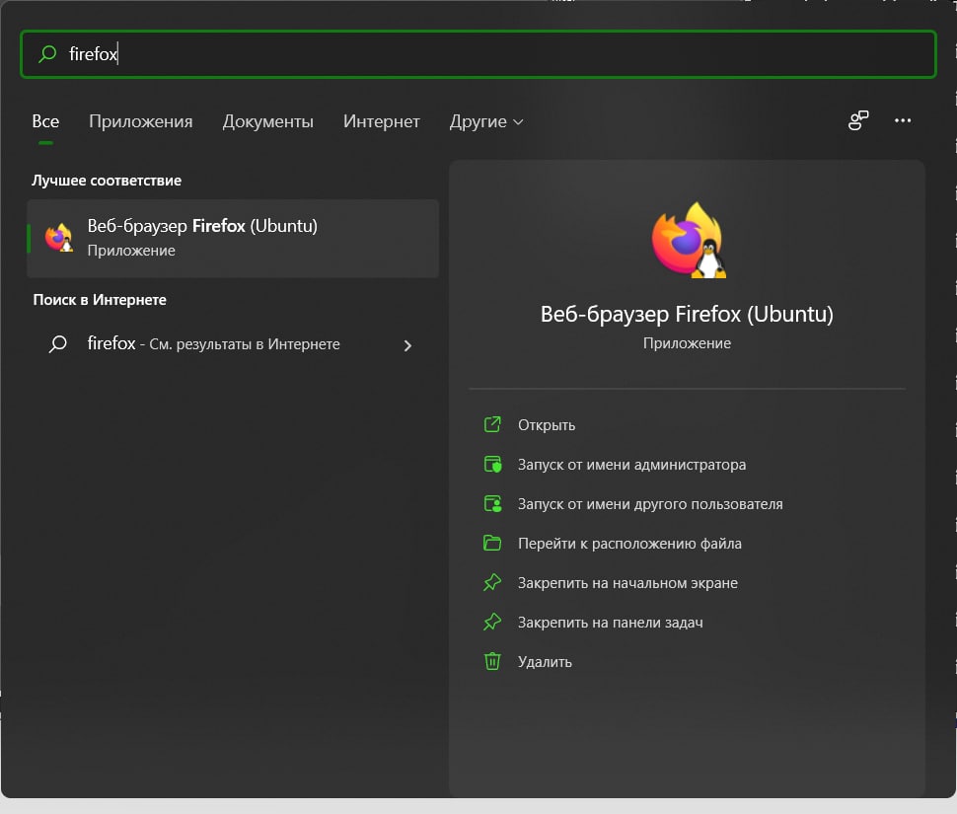
Task: Click the Открыть icon
Action: pos(492,424)
